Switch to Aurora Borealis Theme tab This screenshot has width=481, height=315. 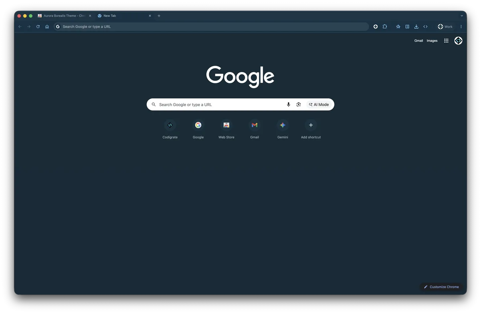pyautogui.click(x=65, y=16)
